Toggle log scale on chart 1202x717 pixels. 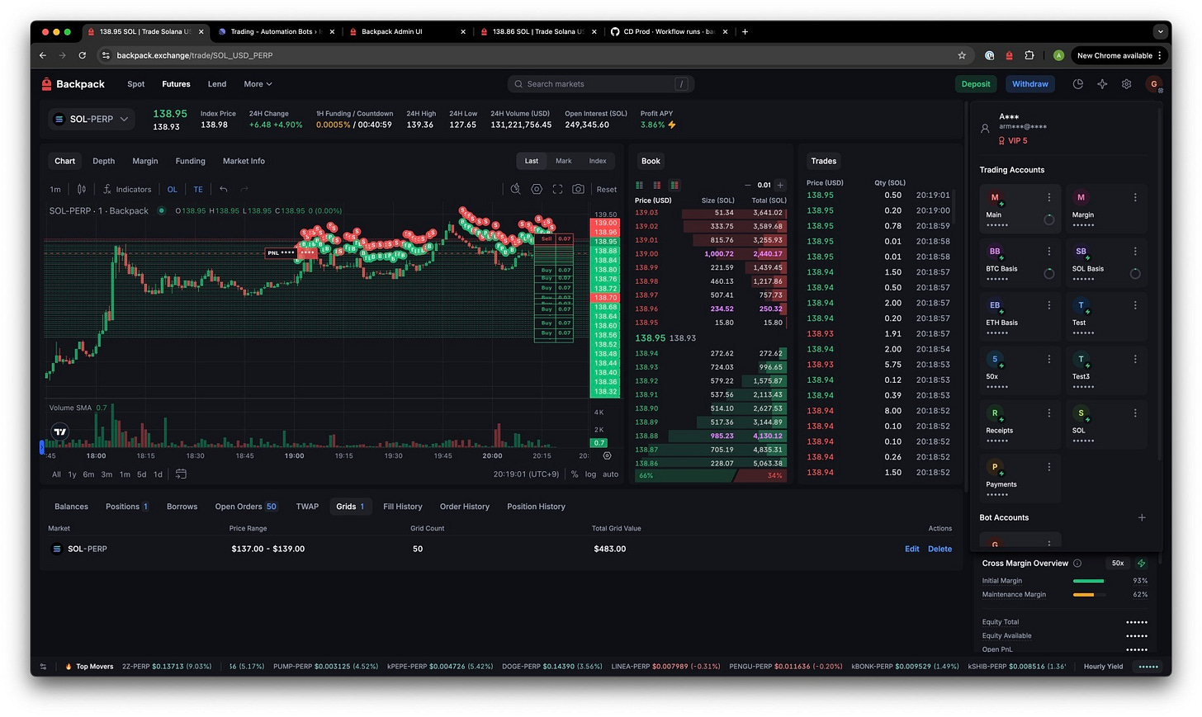pyautogui.click(x=590, y=474)
